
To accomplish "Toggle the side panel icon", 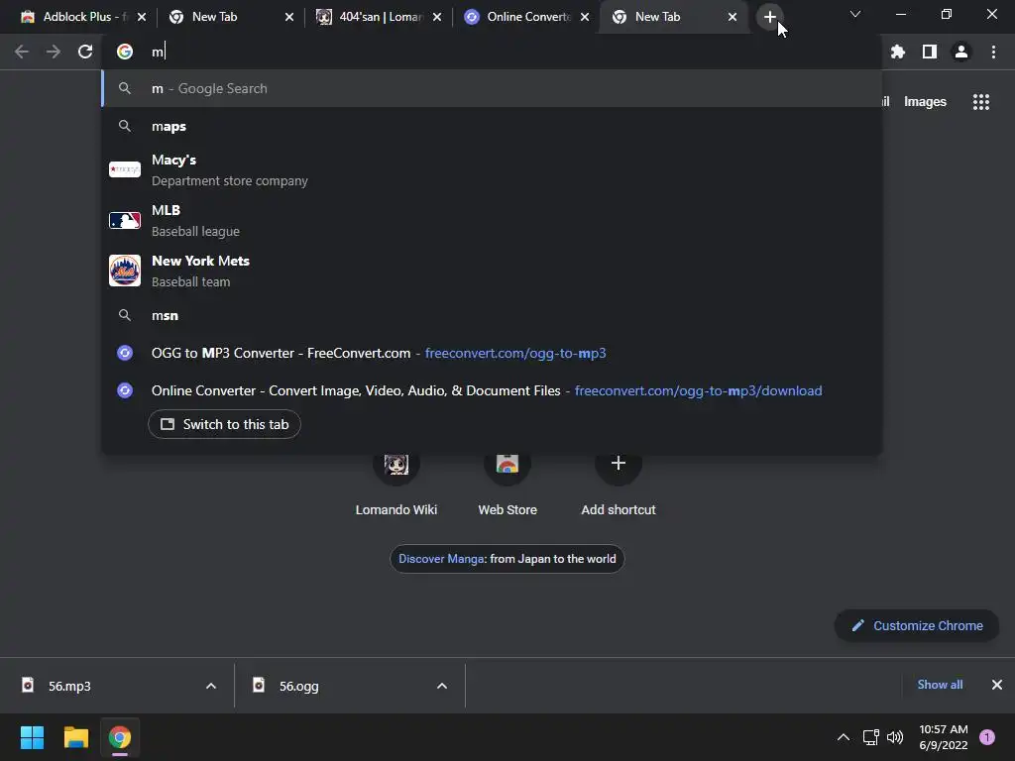I will (x=930, y=52).
